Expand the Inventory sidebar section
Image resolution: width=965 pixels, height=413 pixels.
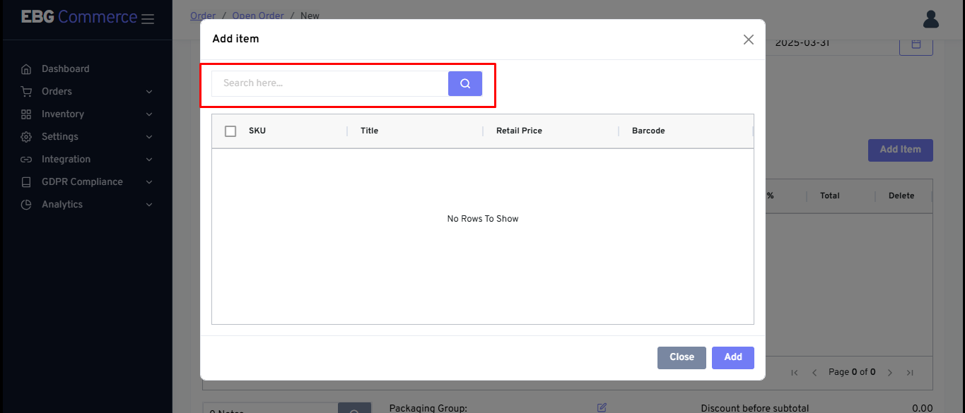[x=62, y=114]
